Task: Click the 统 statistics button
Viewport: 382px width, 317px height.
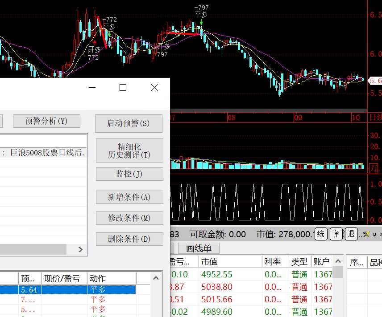Action: 321,234
